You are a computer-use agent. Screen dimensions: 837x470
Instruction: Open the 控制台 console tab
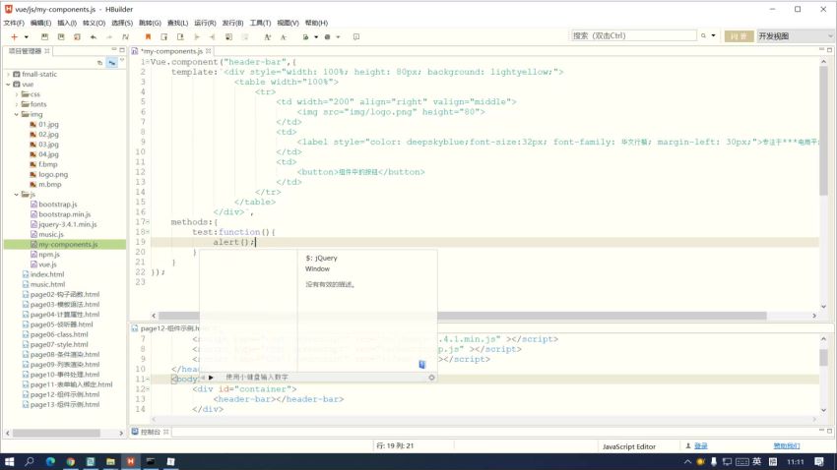pos(150,432)
